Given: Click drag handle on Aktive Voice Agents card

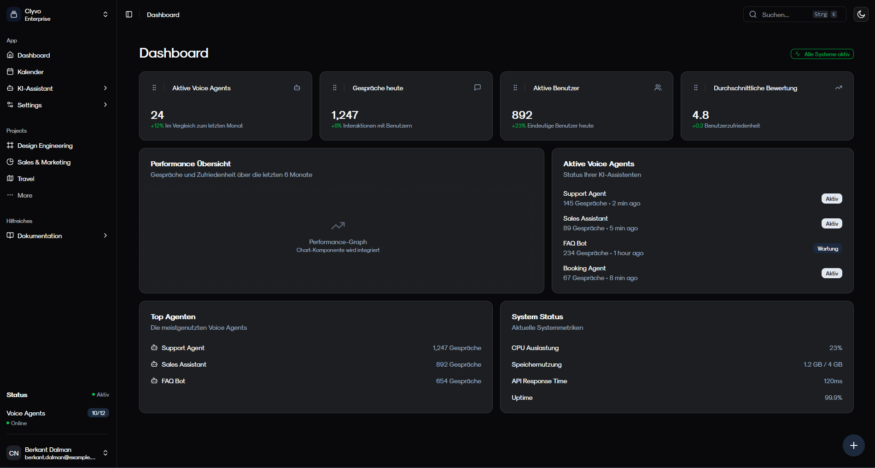Looking at the screenshot, I should [x=154, y=88].
